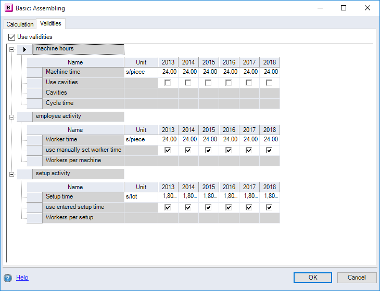Click the arrow row indicator beside machine hours
Viewport: 380px width, 291px height.
pos(24,49)
